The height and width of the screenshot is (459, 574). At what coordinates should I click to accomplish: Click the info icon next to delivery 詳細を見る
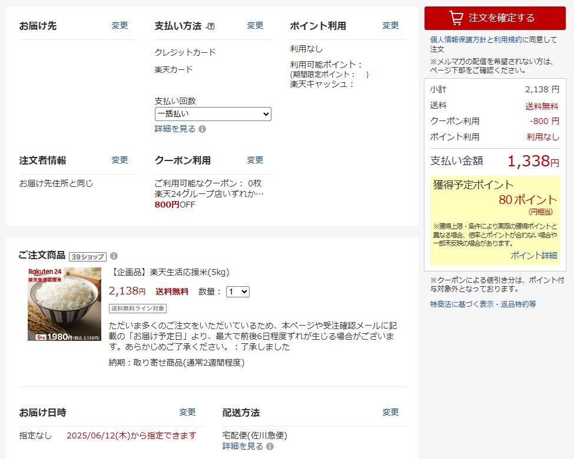(270, 446)
